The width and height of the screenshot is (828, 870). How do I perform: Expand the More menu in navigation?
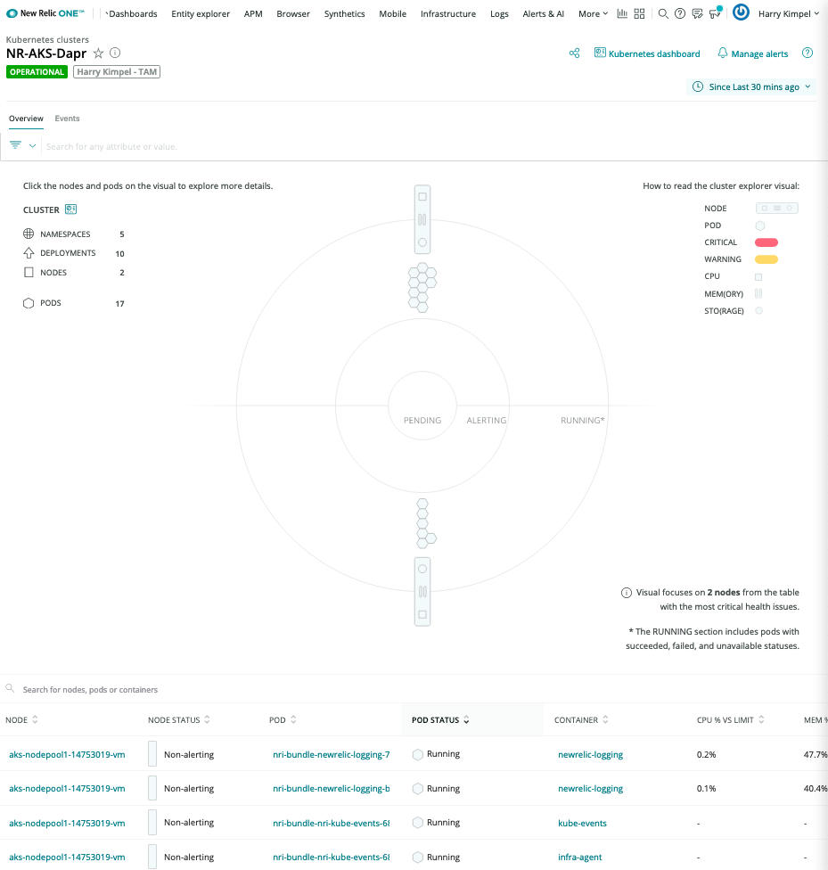[593, 13]
